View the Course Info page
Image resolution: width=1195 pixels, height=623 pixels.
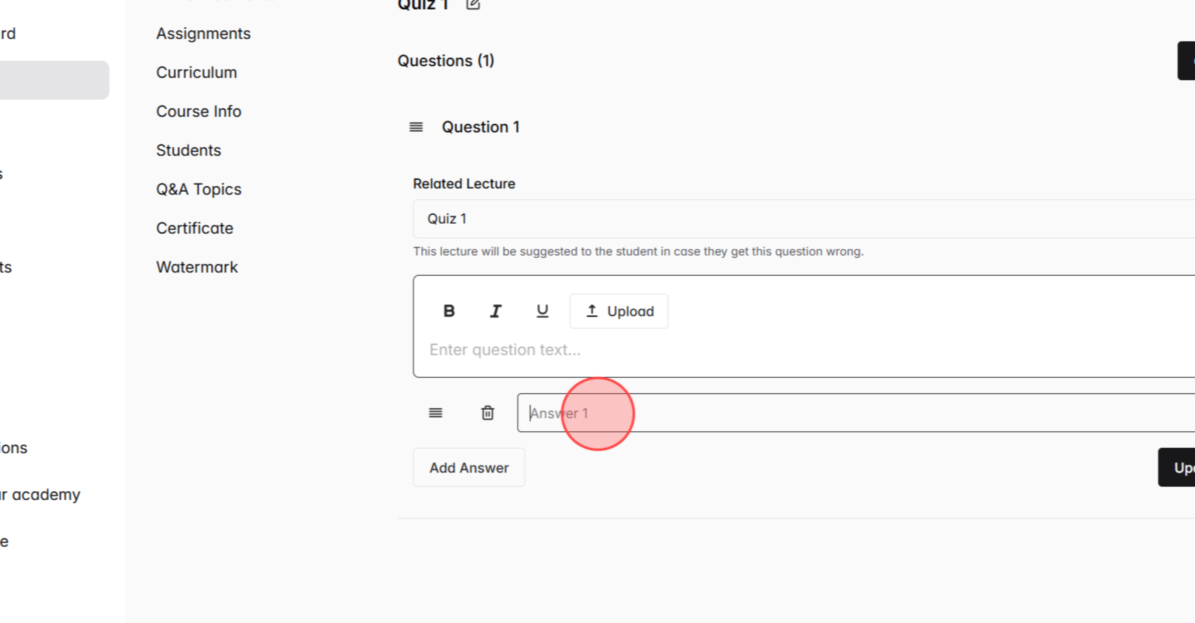[199, 111]
